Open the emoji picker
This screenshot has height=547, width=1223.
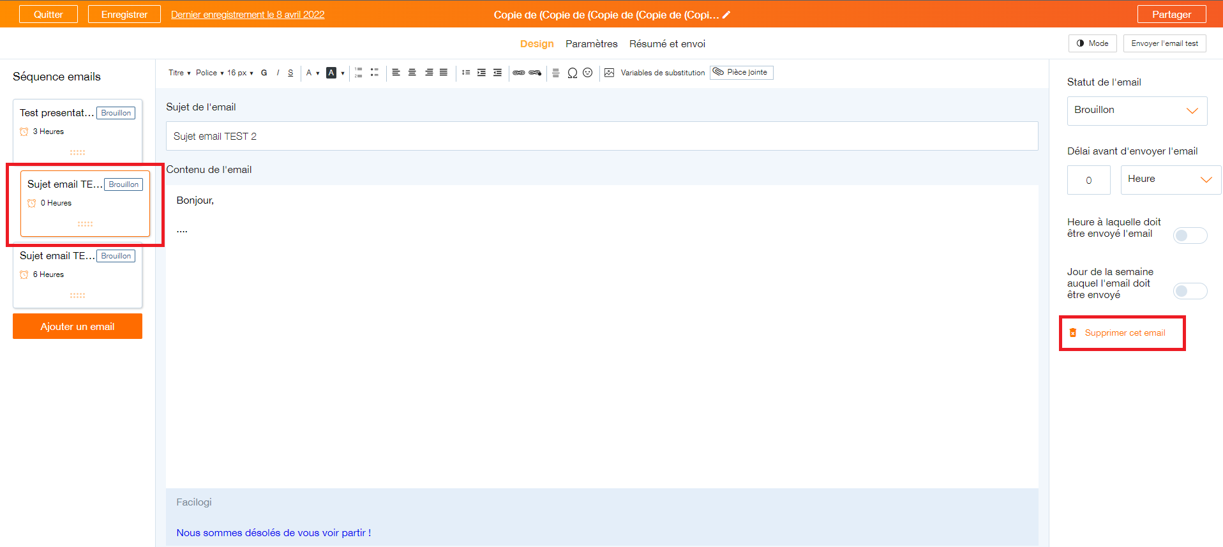click(x=588, y=73)
